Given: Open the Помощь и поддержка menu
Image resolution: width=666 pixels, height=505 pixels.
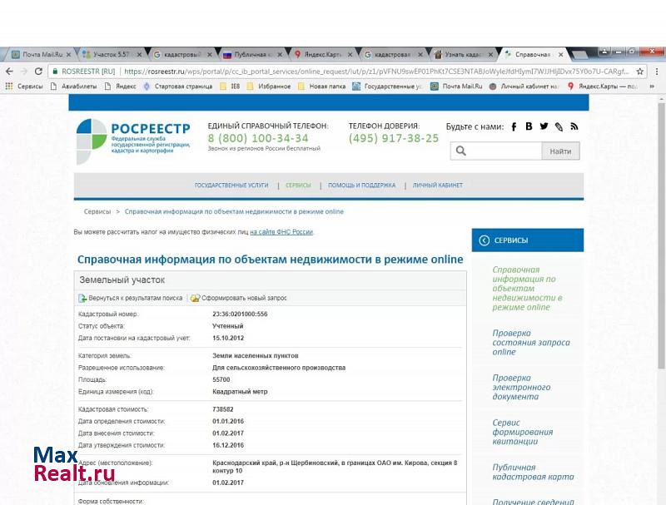Looking at the screenshot, I should coord(361,186).
